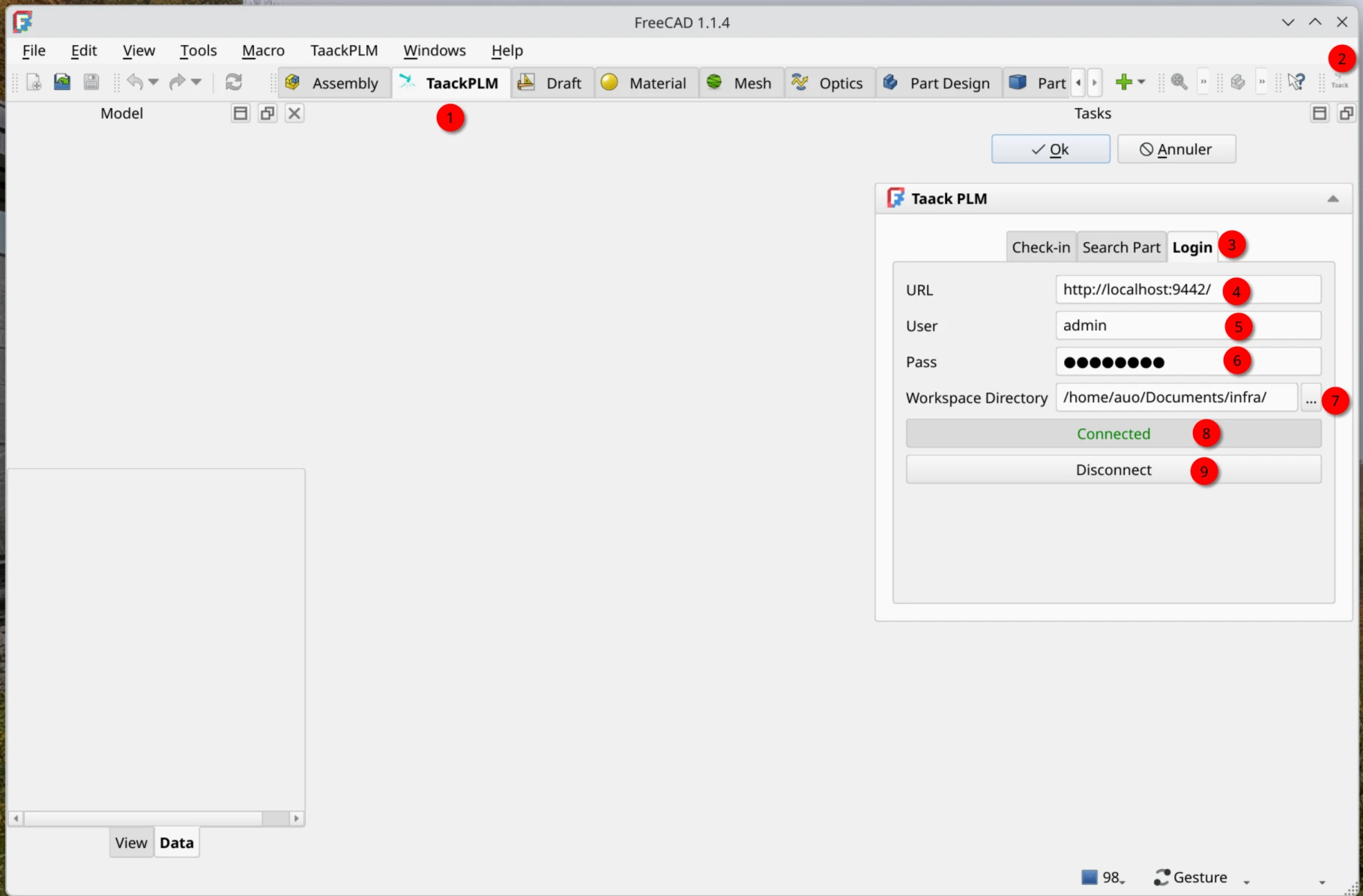Viewport: 1363px width, 896px height.
Task: Click the green Connected status button
Action: point(1113,434)
